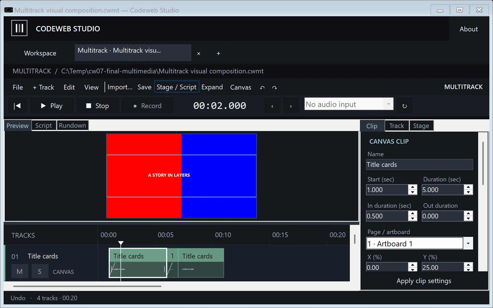Open the Stage properties tab
The width and height of the screenshot is (493, 308).
tap(421, 126)
